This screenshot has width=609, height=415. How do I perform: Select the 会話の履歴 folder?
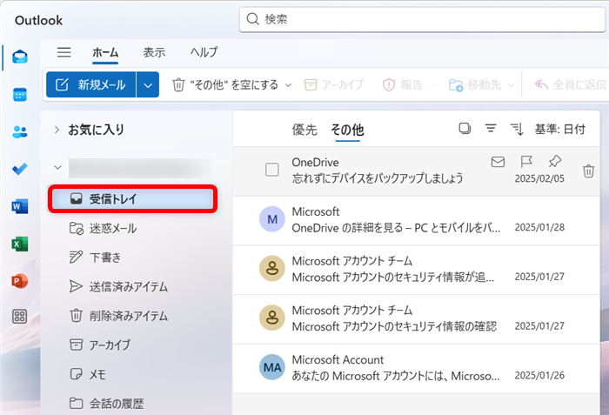[x=132, y=404]
